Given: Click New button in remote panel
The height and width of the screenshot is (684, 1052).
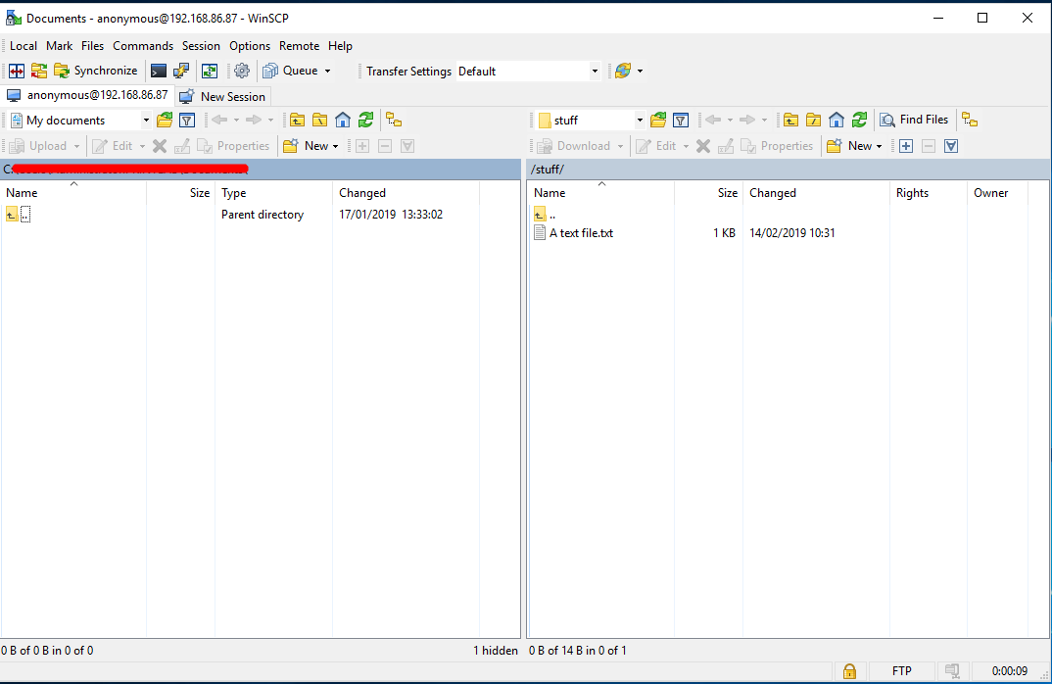Looking at the screenshot, I should coord(854,146).
